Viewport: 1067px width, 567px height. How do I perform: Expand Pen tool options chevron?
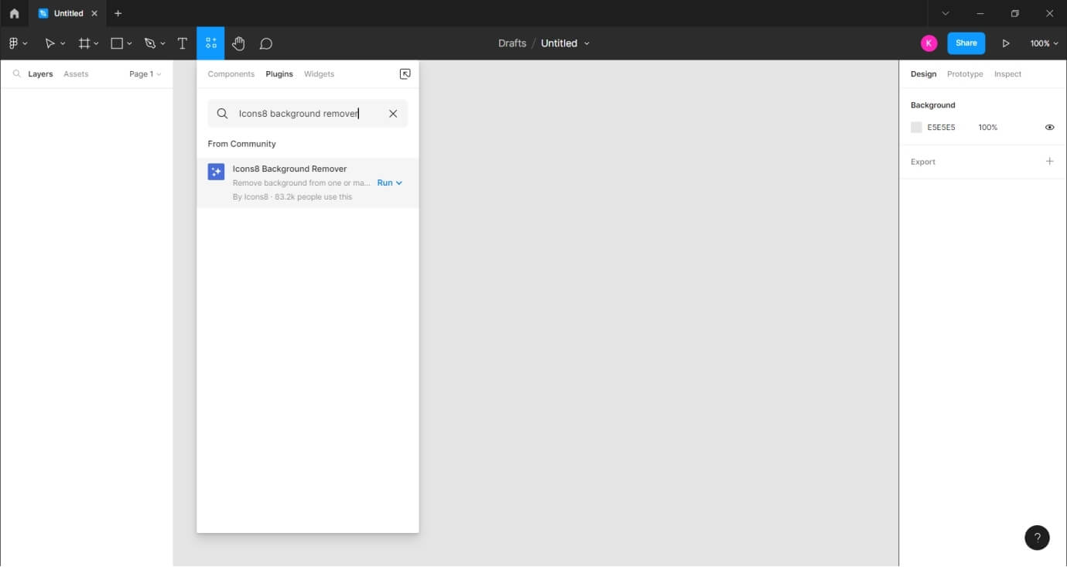pos(162,44)
